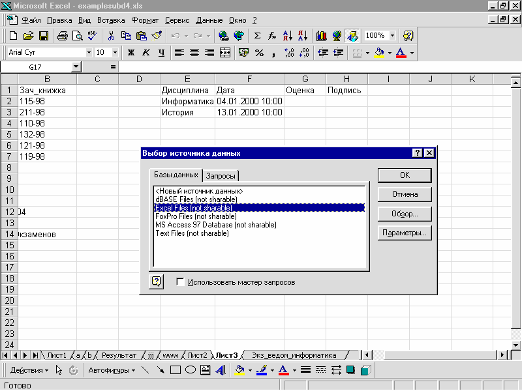Apply blue line color on drawing toolbar
The width and height of the screenshot is (522, 391).
tap(262, 370)
